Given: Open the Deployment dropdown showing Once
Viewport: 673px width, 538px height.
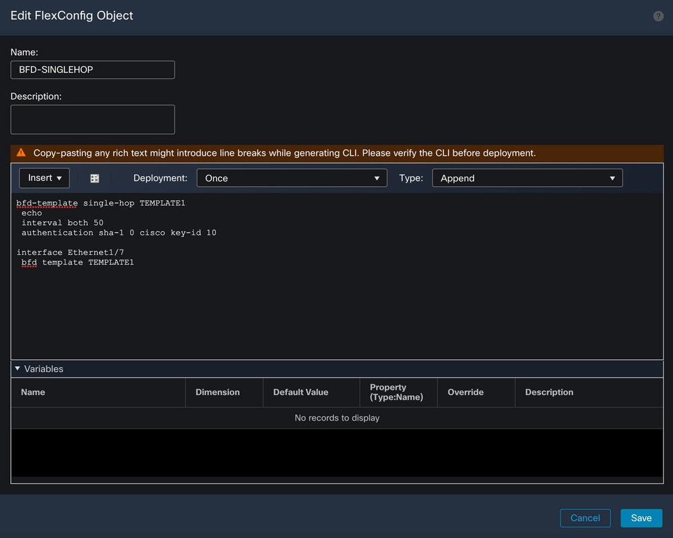Looking at the screenshot, I should click(x=292, y=178).
